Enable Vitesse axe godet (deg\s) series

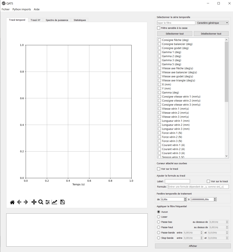click(159, 76)
